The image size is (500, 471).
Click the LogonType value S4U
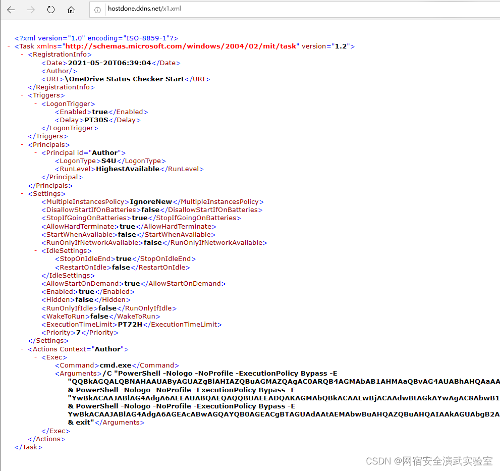108,161
